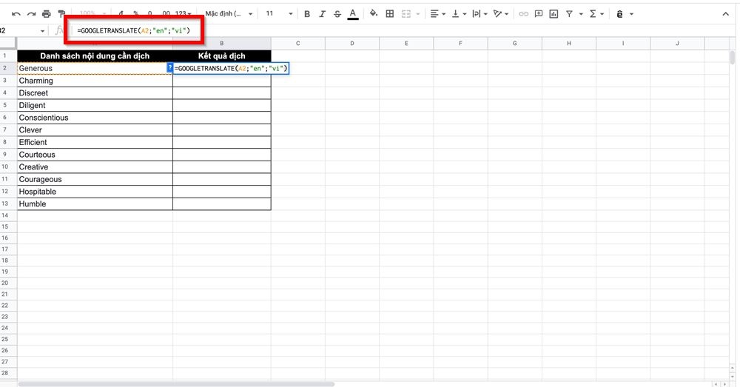Viewport: 740px width, 387px height.
Task: Select the cell containing 'Efficient'
Action: click(x=95, y=142)
